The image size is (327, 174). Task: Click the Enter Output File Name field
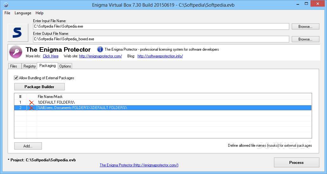pyautogui.click(x=161, y=39)
